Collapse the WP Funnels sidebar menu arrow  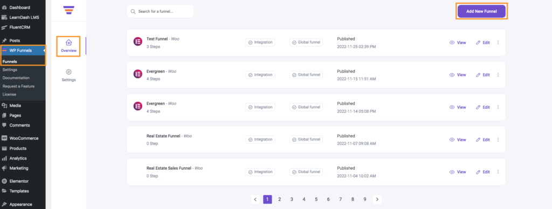[44, 51]
